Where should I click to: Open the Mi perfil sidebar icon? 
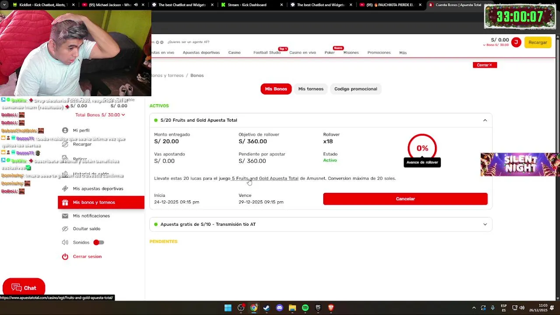[65, 130]
